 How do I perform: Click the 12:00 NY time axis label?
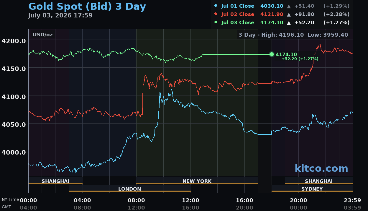[x=190, y=200]
